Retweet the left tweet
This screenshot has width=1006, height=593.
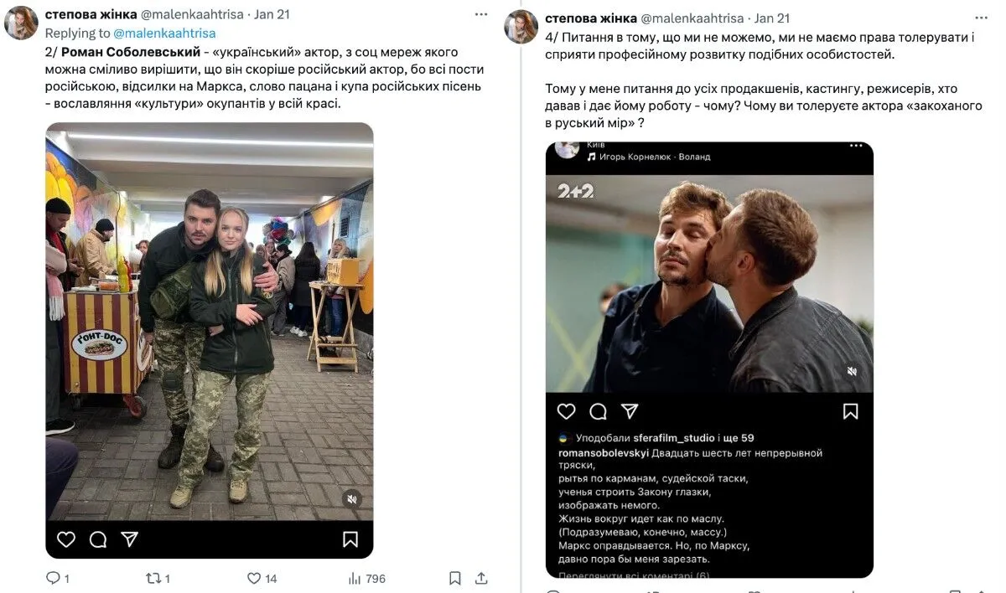157,578
